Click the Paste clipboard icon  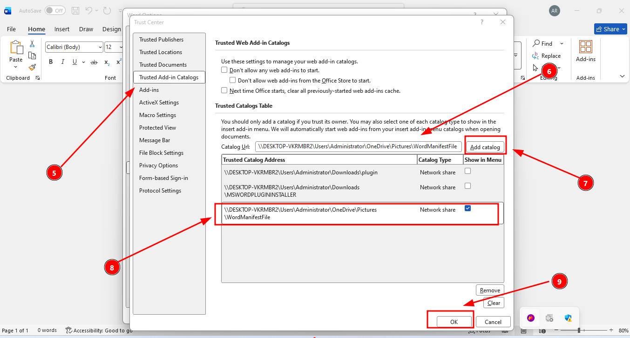(x=16, y=48)
